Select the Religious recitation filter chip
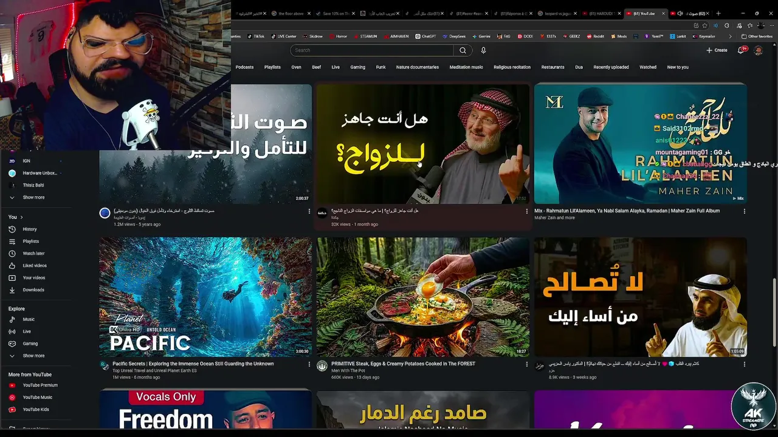 512,67
